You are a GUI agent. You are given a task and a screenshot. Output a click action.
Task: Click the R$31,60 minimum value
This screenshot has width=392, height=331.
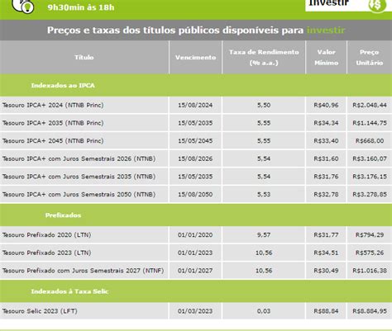[x=326, y=158]
